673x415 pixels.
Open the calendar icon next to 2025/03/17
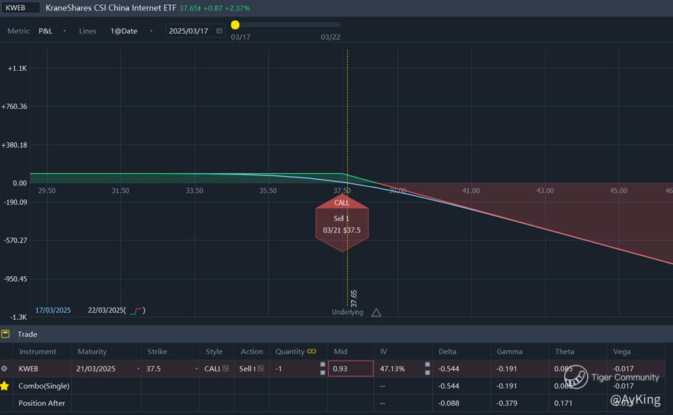tap(219, 31)
